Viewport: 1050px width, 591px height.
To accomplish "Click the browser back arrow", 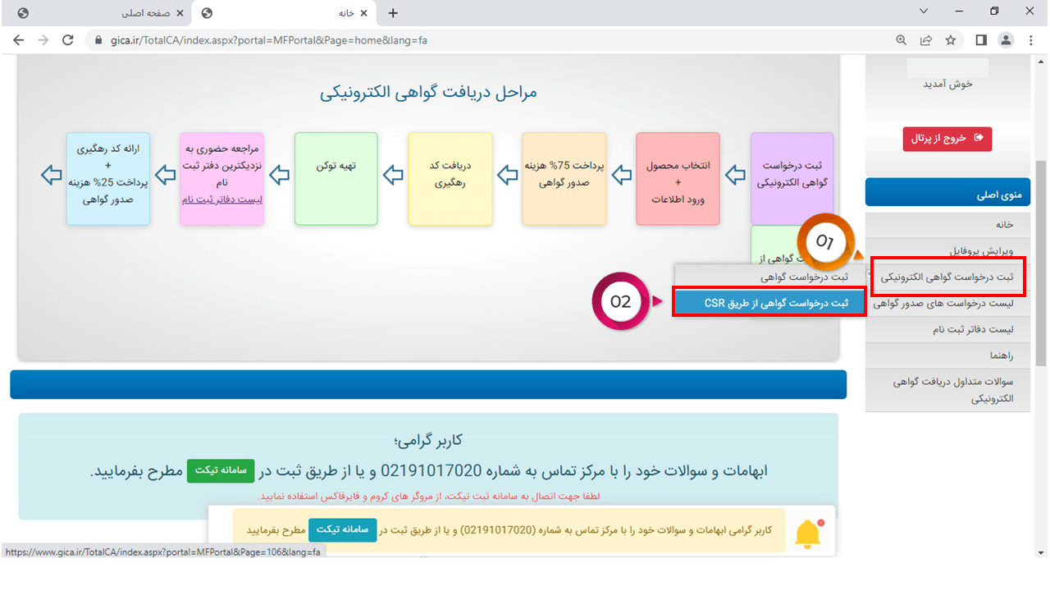I will click(18, 39).
